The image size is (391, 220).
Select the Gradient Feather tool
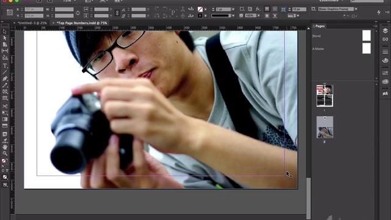(x=5, y=125)
